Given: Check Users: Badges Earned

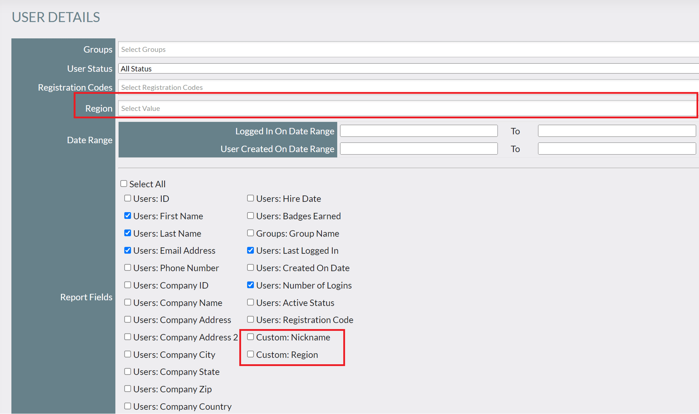Looking at the screenshot, I should click(250, 215).
